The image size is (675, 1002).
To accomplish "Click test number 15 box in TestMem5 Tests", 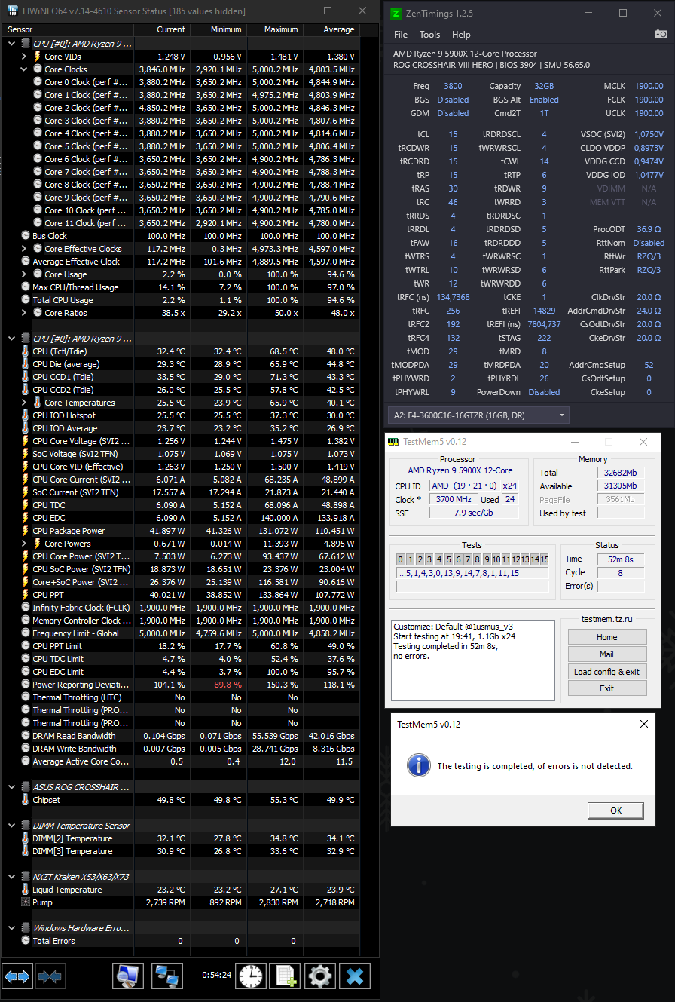I will [x=544, y=559].
